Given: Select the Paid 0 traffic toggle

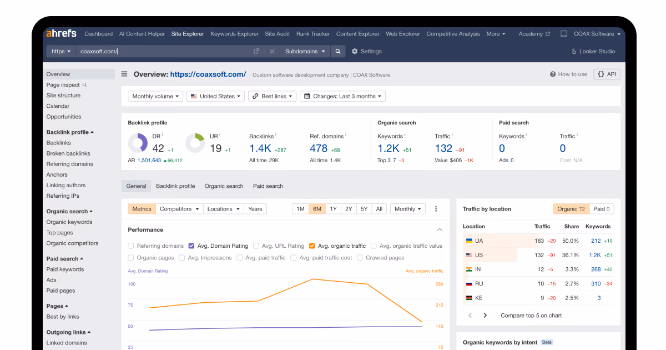Looking at the screenshot, I should pos(602,209).
